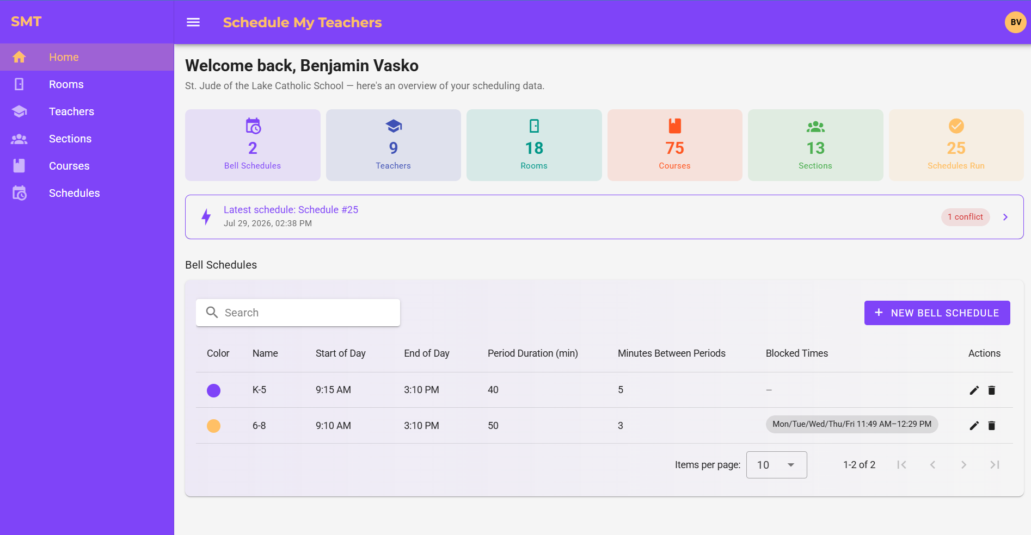1031x535 pixels.
Task: Edit the K-5 bell schedule
Action: click(974, 390)
